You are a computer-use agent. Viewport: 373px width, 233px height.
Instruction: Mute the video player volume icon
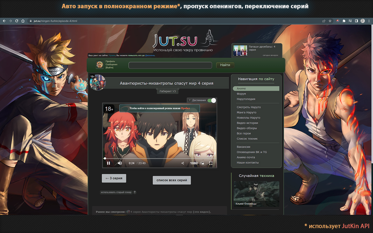119,163
